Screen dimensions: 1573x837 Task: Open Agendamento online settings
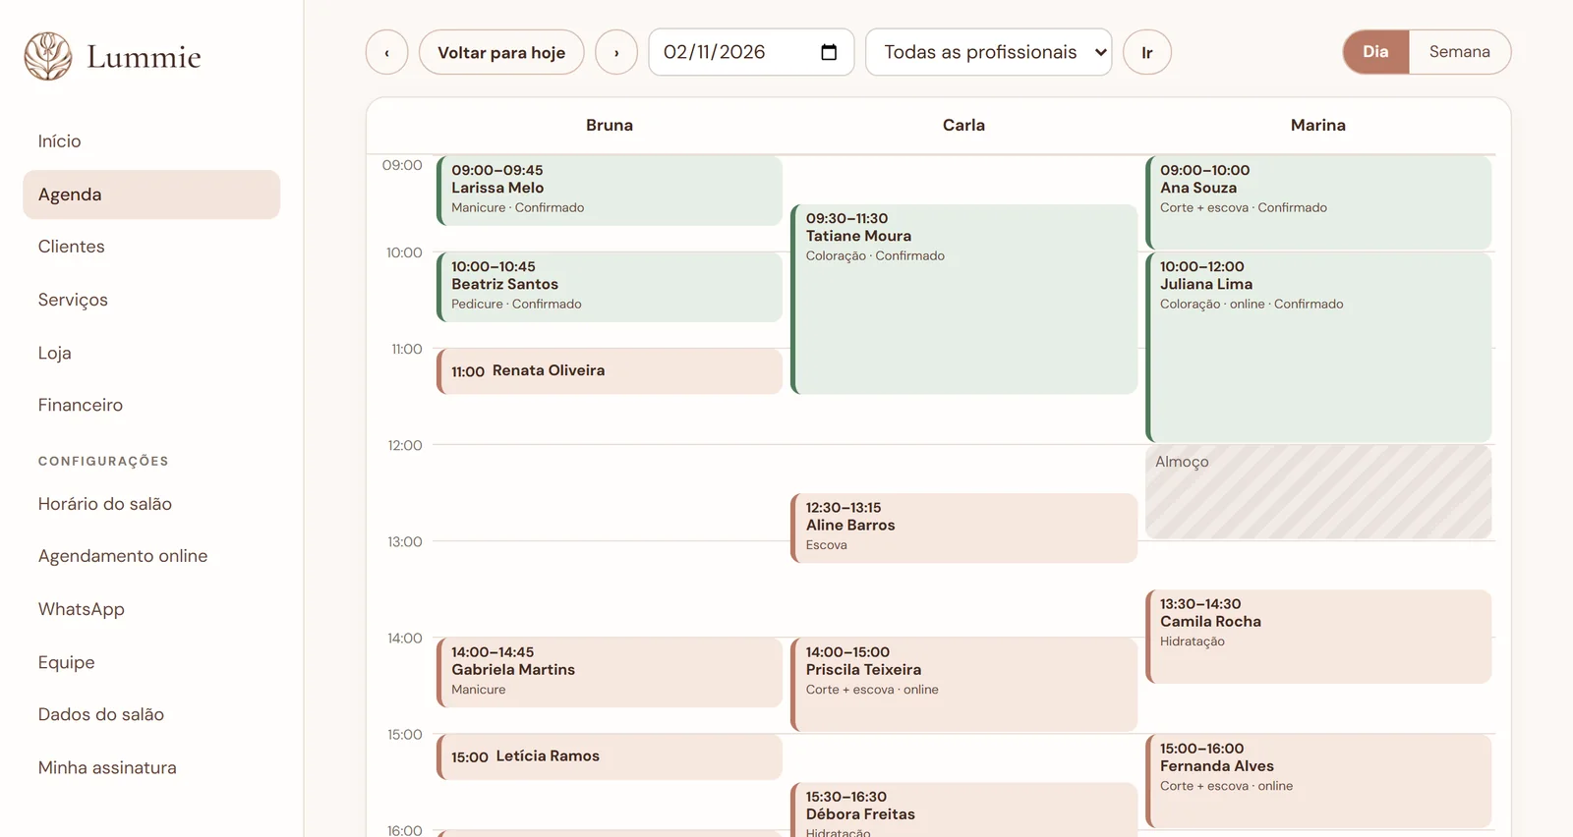coord(151,556)
